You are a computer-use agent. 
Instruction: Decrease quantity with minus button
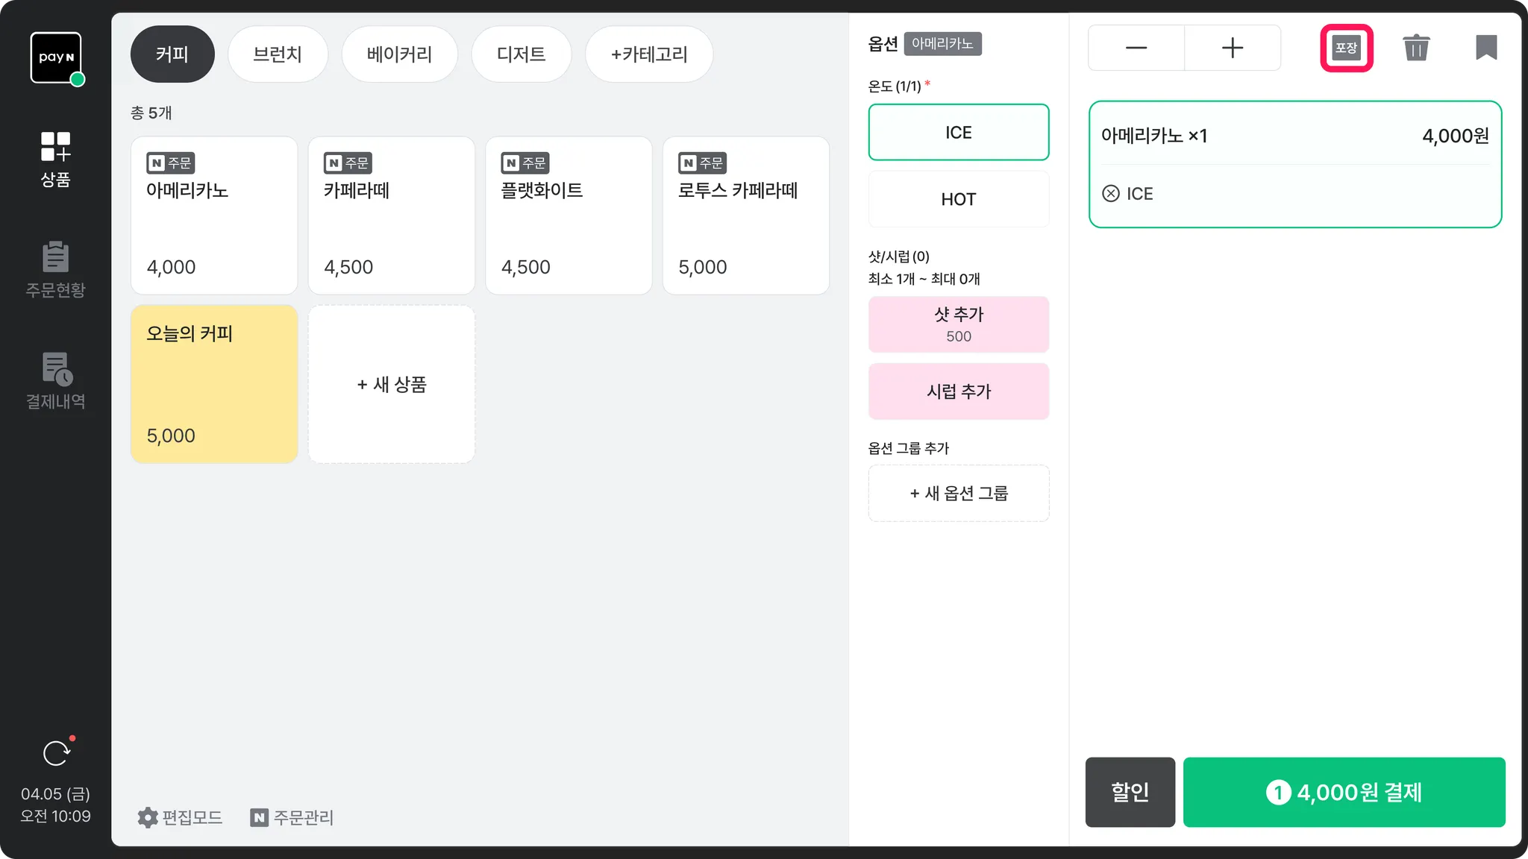1136,48
